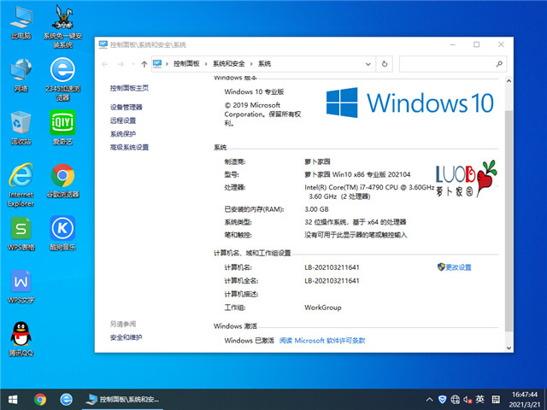This screenshot has height=410, width=547.
Task: Click the 萝卜家园 Win10 x86 专业版 model text
Action: tap(357, 174)
